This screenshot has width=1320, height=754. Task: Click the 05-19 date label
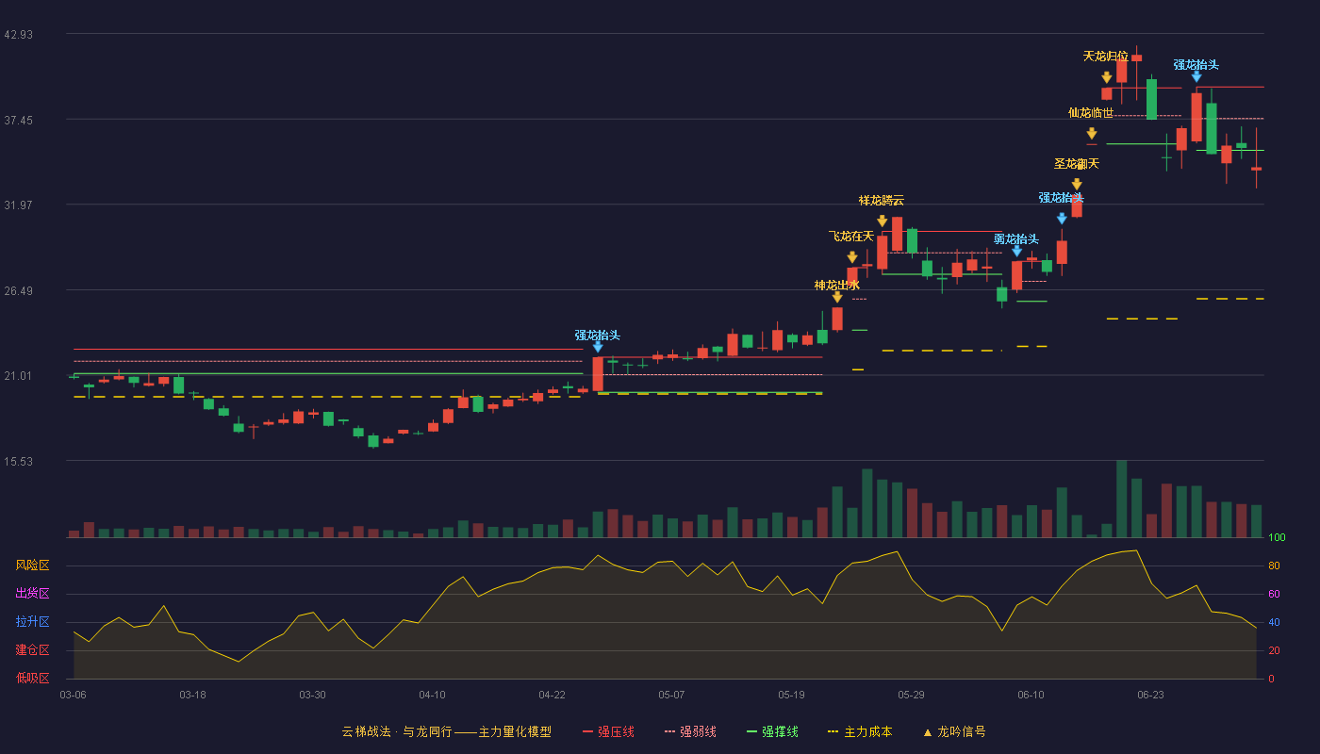[x=791, y=695]
